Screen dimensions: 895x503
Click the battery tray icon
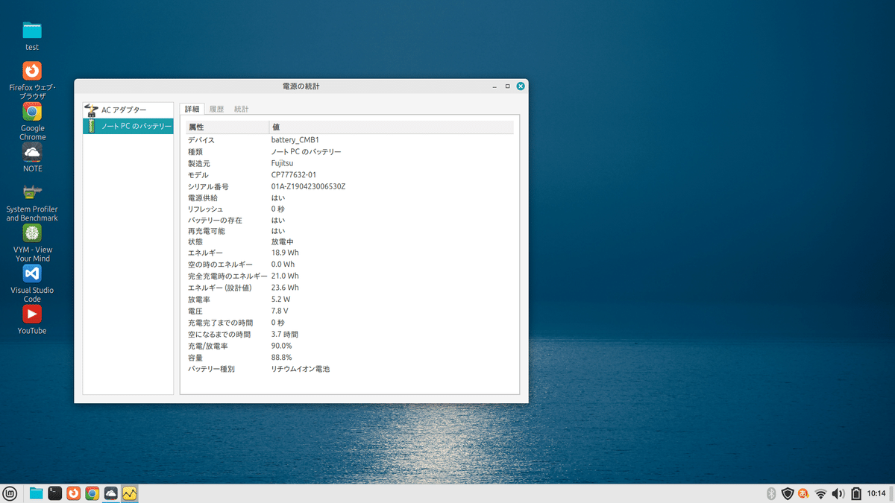(856, 493)
